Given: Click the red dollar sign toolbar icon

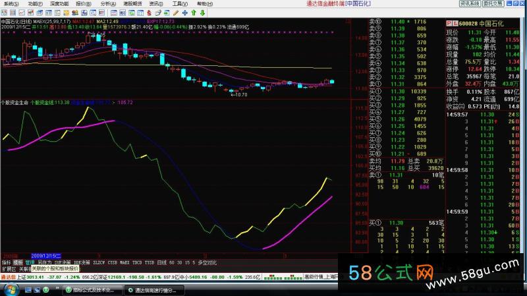Looking at the screenshot, I should (150, 13).
